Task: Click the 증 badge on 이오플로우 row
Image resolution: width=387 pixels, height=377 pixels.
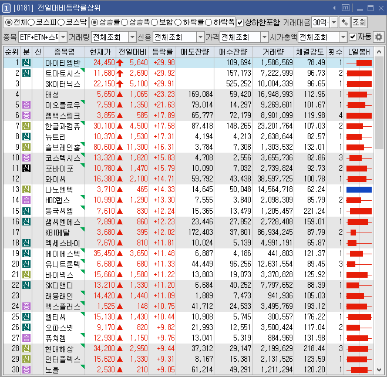Action: [x=26, y=105]
